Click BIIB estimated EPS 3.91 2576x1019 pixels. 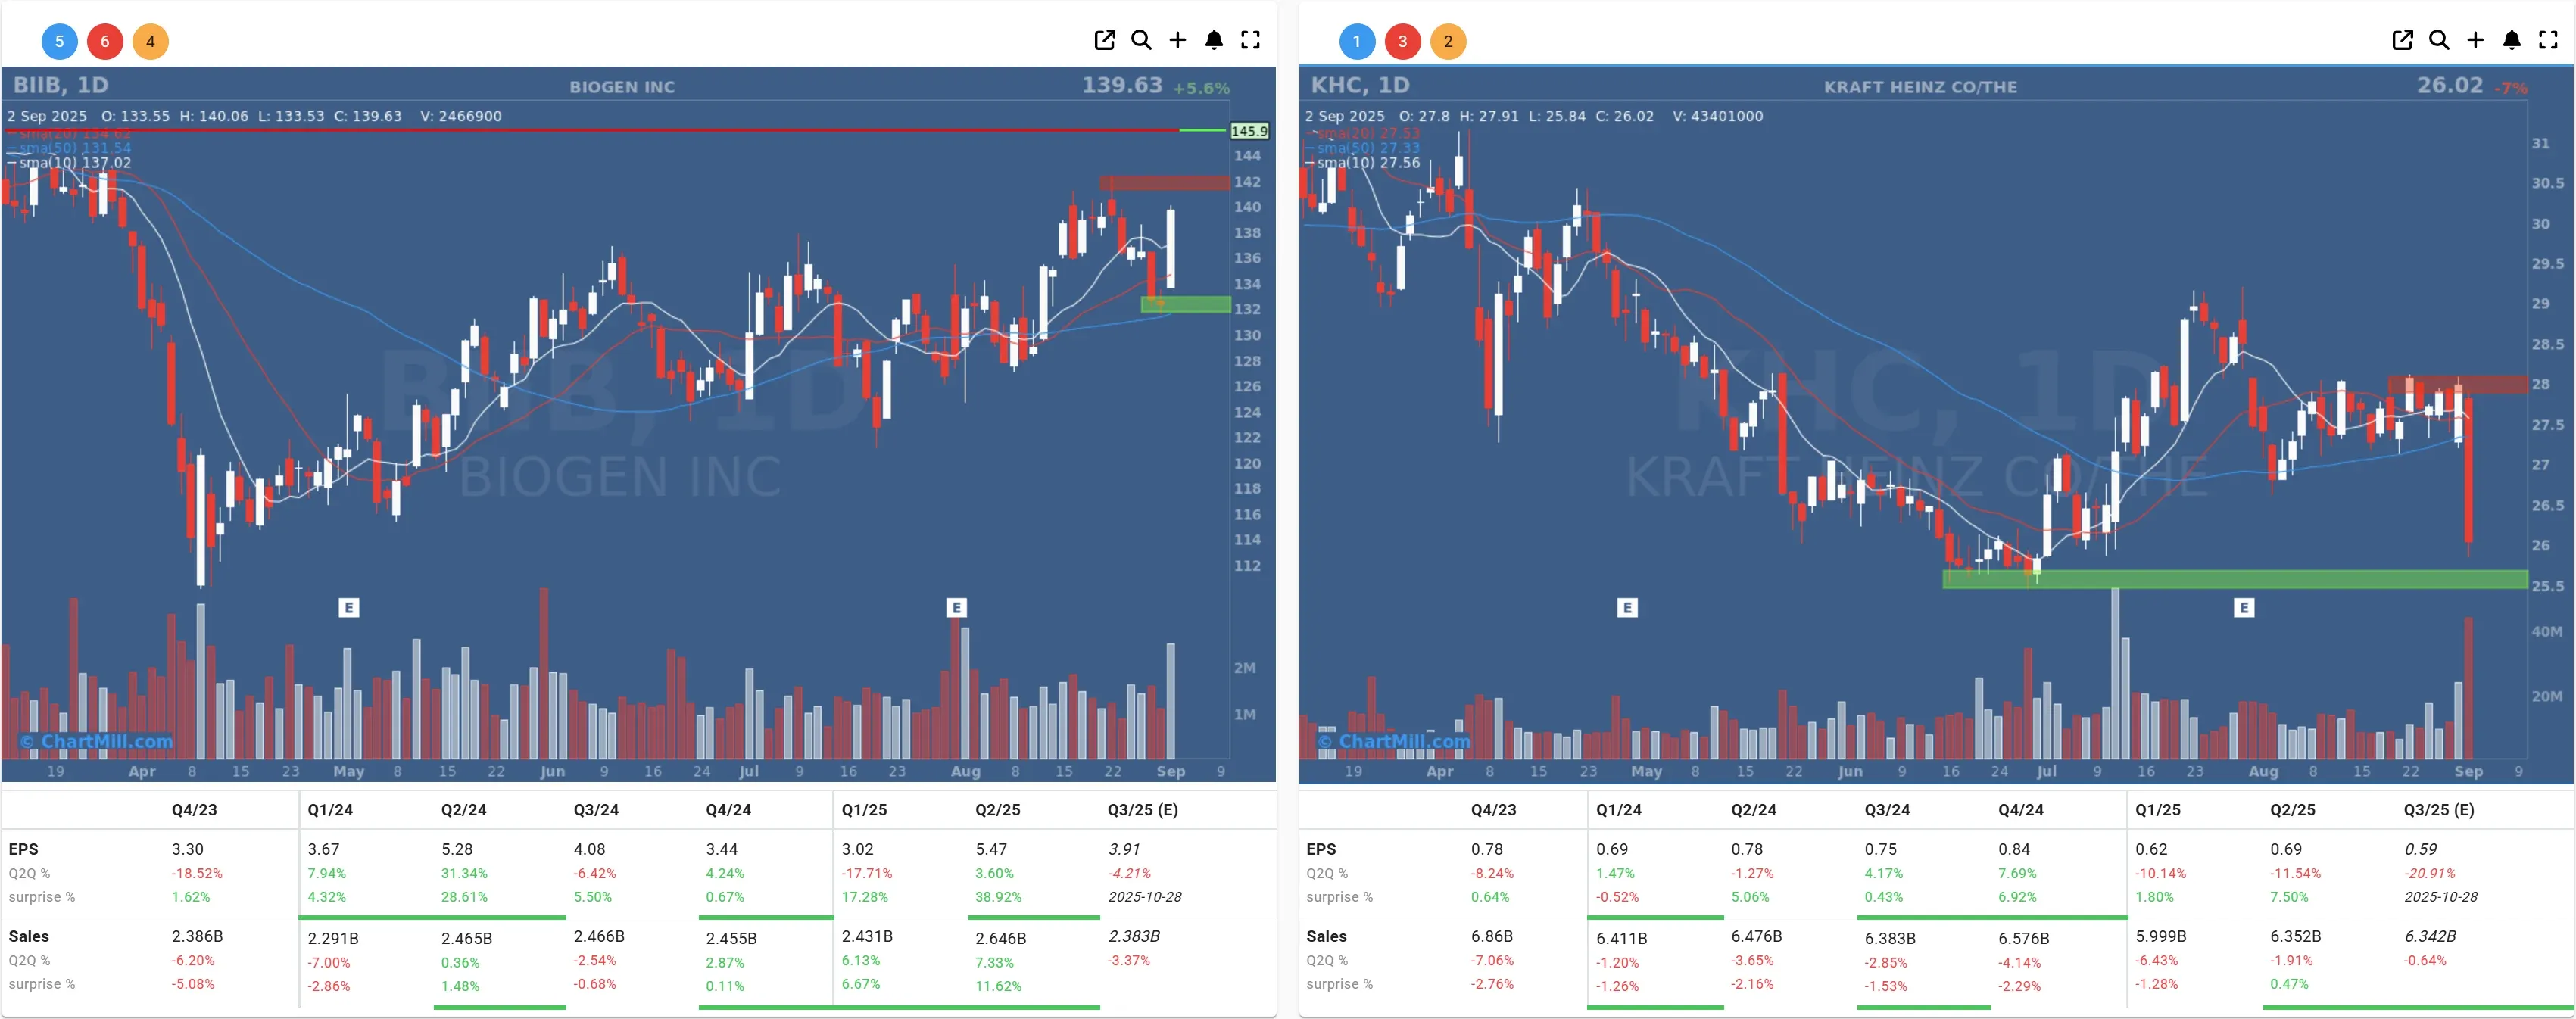pyautogui.click(x=1124, y=849)
